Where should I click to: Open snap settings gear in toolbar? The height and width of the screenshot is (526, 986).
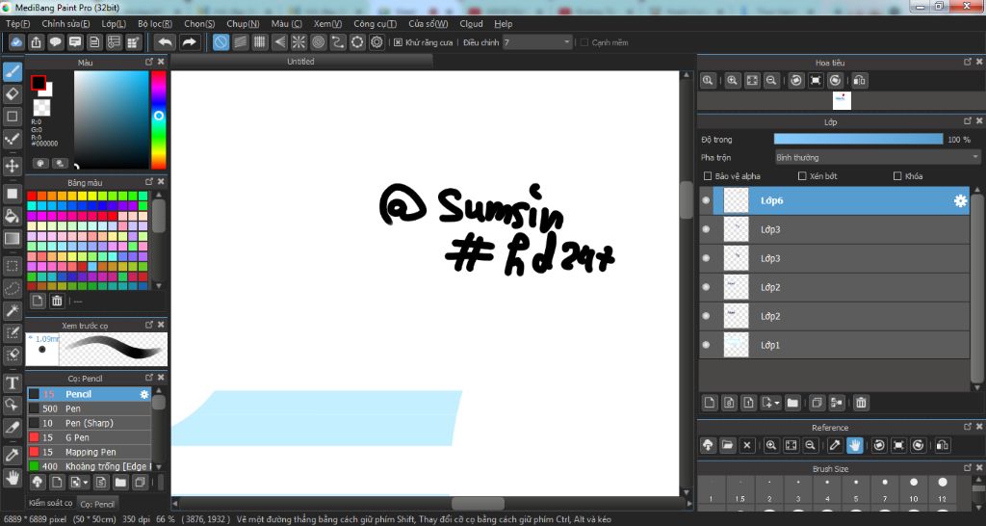pos(376,42)
